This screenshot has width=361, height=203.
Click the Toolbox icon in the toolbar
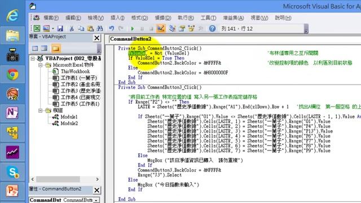coord(201,29)
